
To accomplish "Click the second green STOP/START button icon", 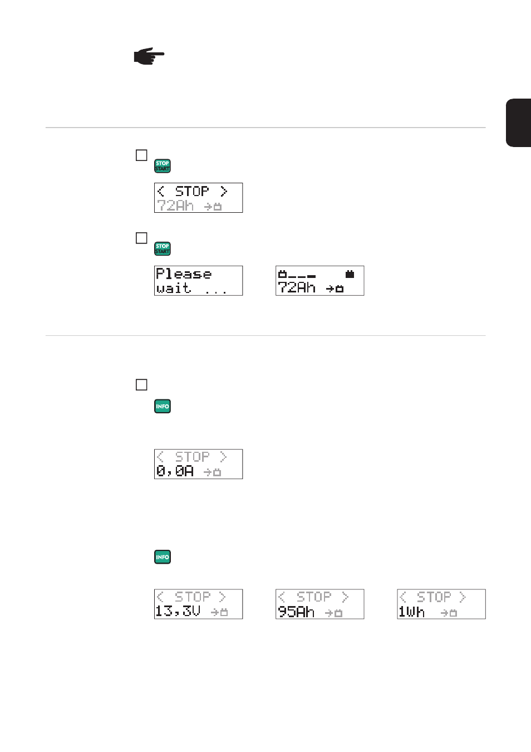I will pos(163,248).
